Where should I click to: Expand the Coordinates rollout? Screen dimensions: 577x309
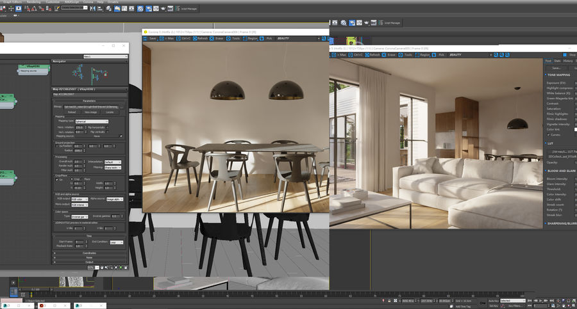89,253
